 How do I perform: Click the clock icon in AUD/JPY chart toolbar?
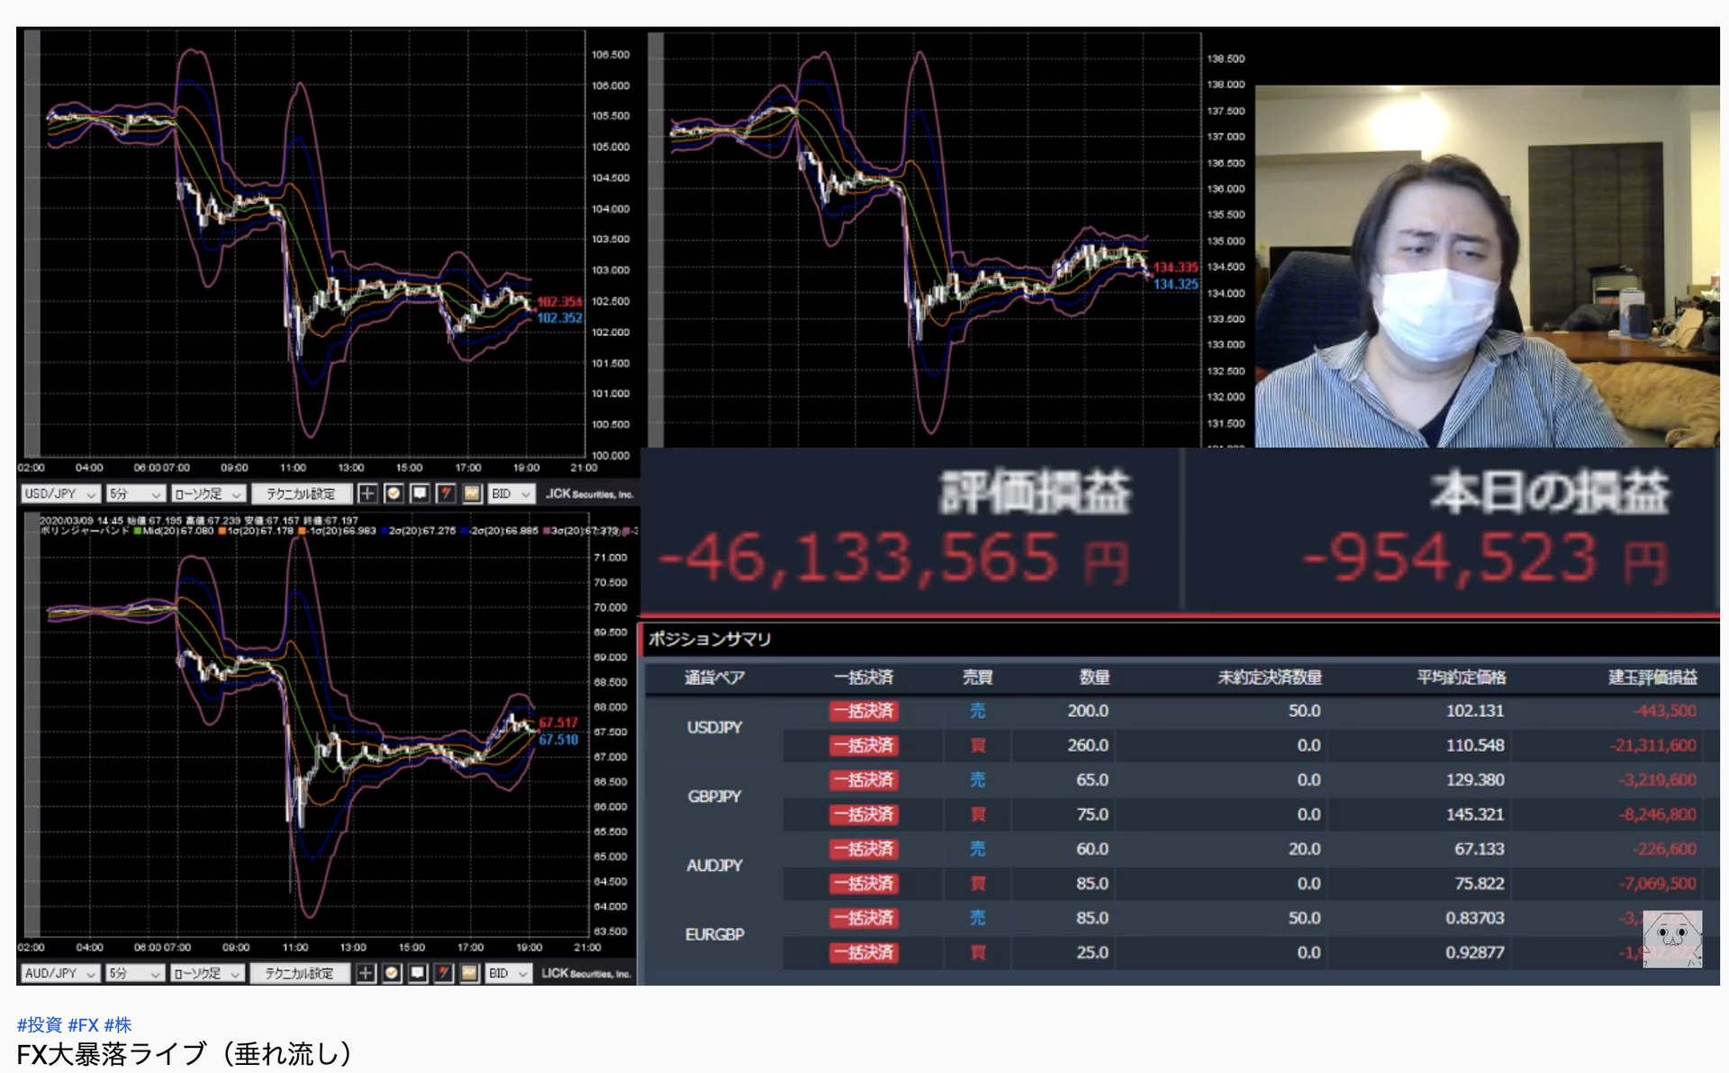392,973
